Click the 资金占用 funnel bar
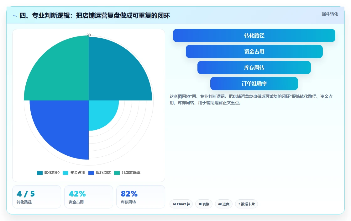351x221 pixels. [254, 51]
